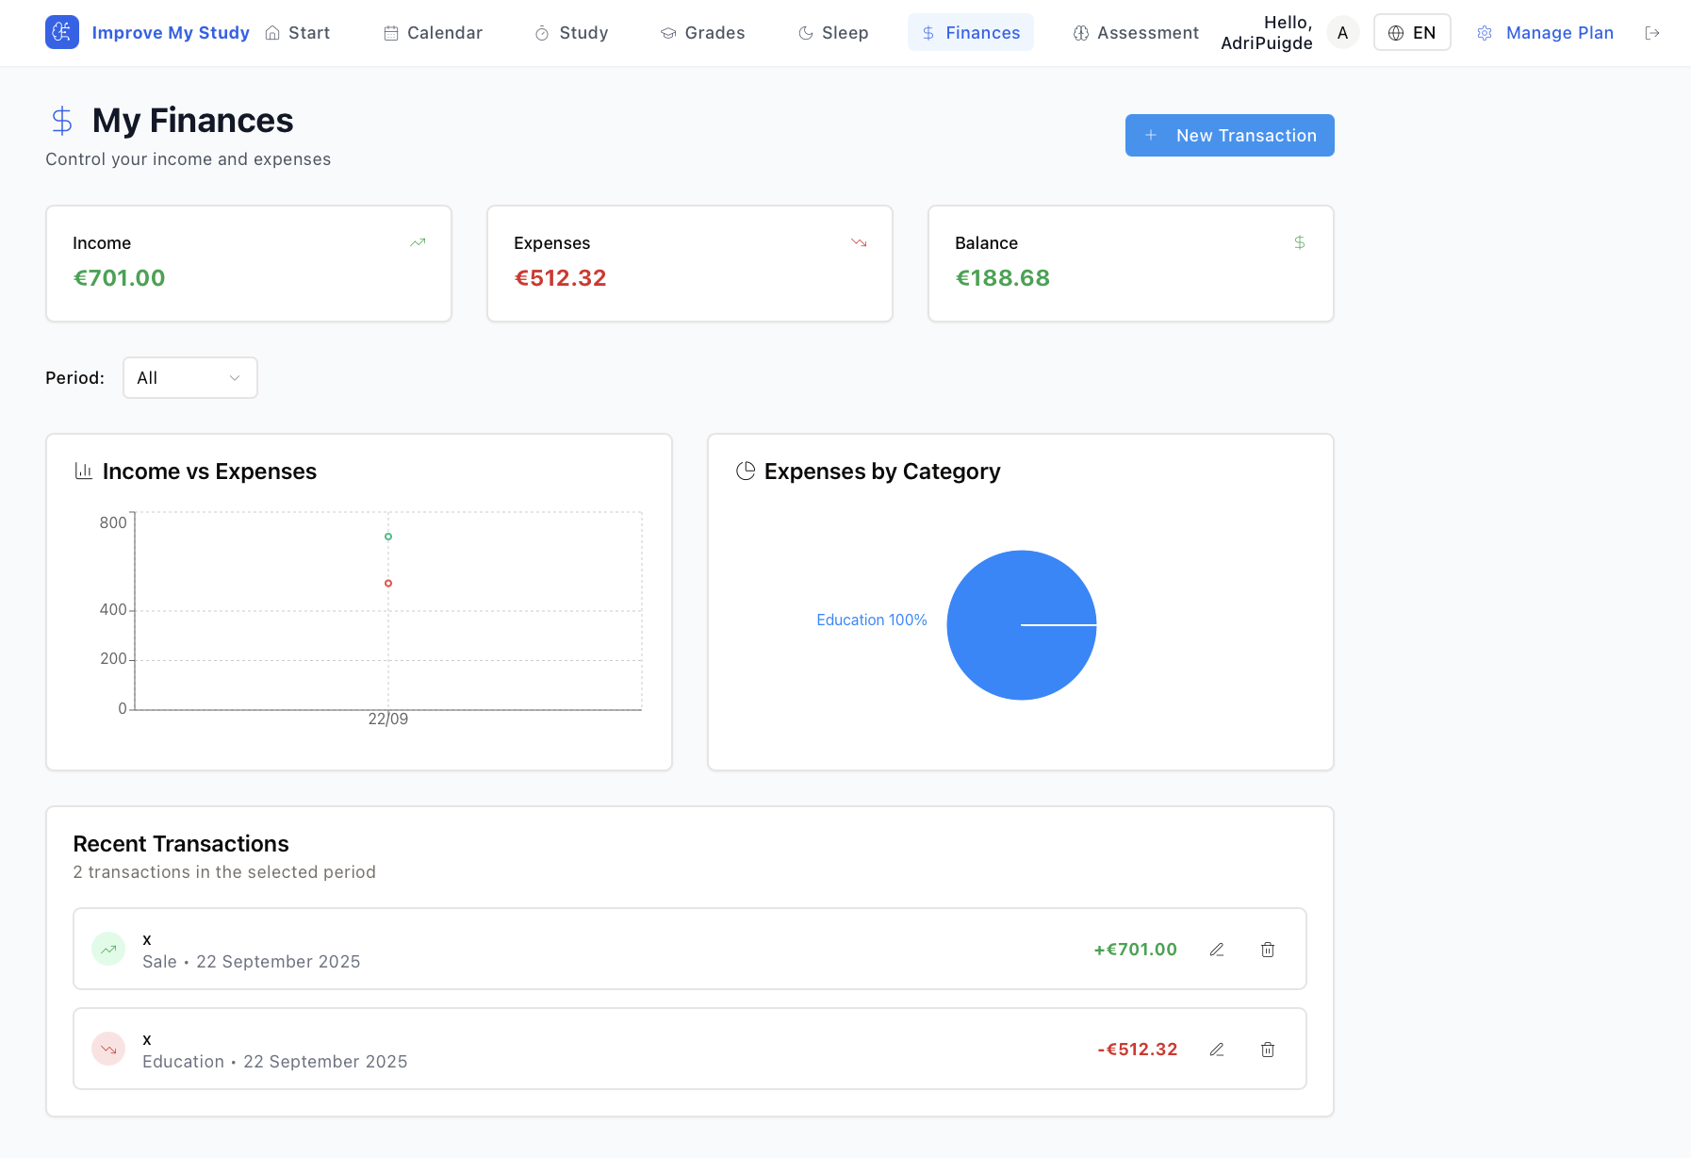This screenshot has width=1691, height=1158.
Task: Click the Hello, AdriPuigde greeting text
Action: tap(1267, 33)
